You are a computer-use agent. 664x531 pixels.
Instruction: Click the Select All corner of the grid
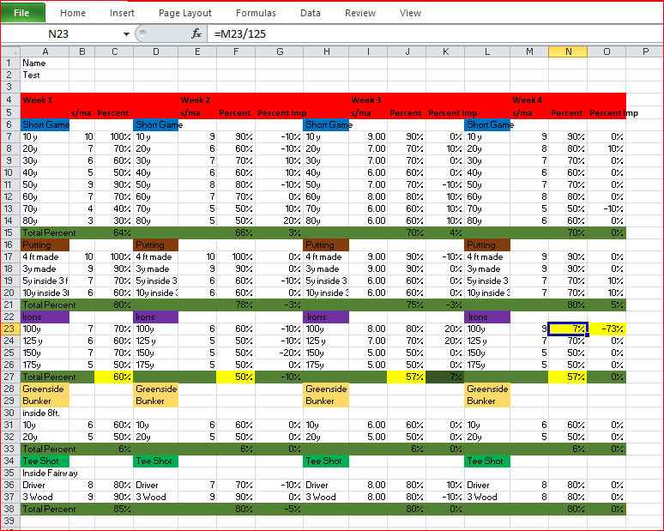[x=9, y=51]
